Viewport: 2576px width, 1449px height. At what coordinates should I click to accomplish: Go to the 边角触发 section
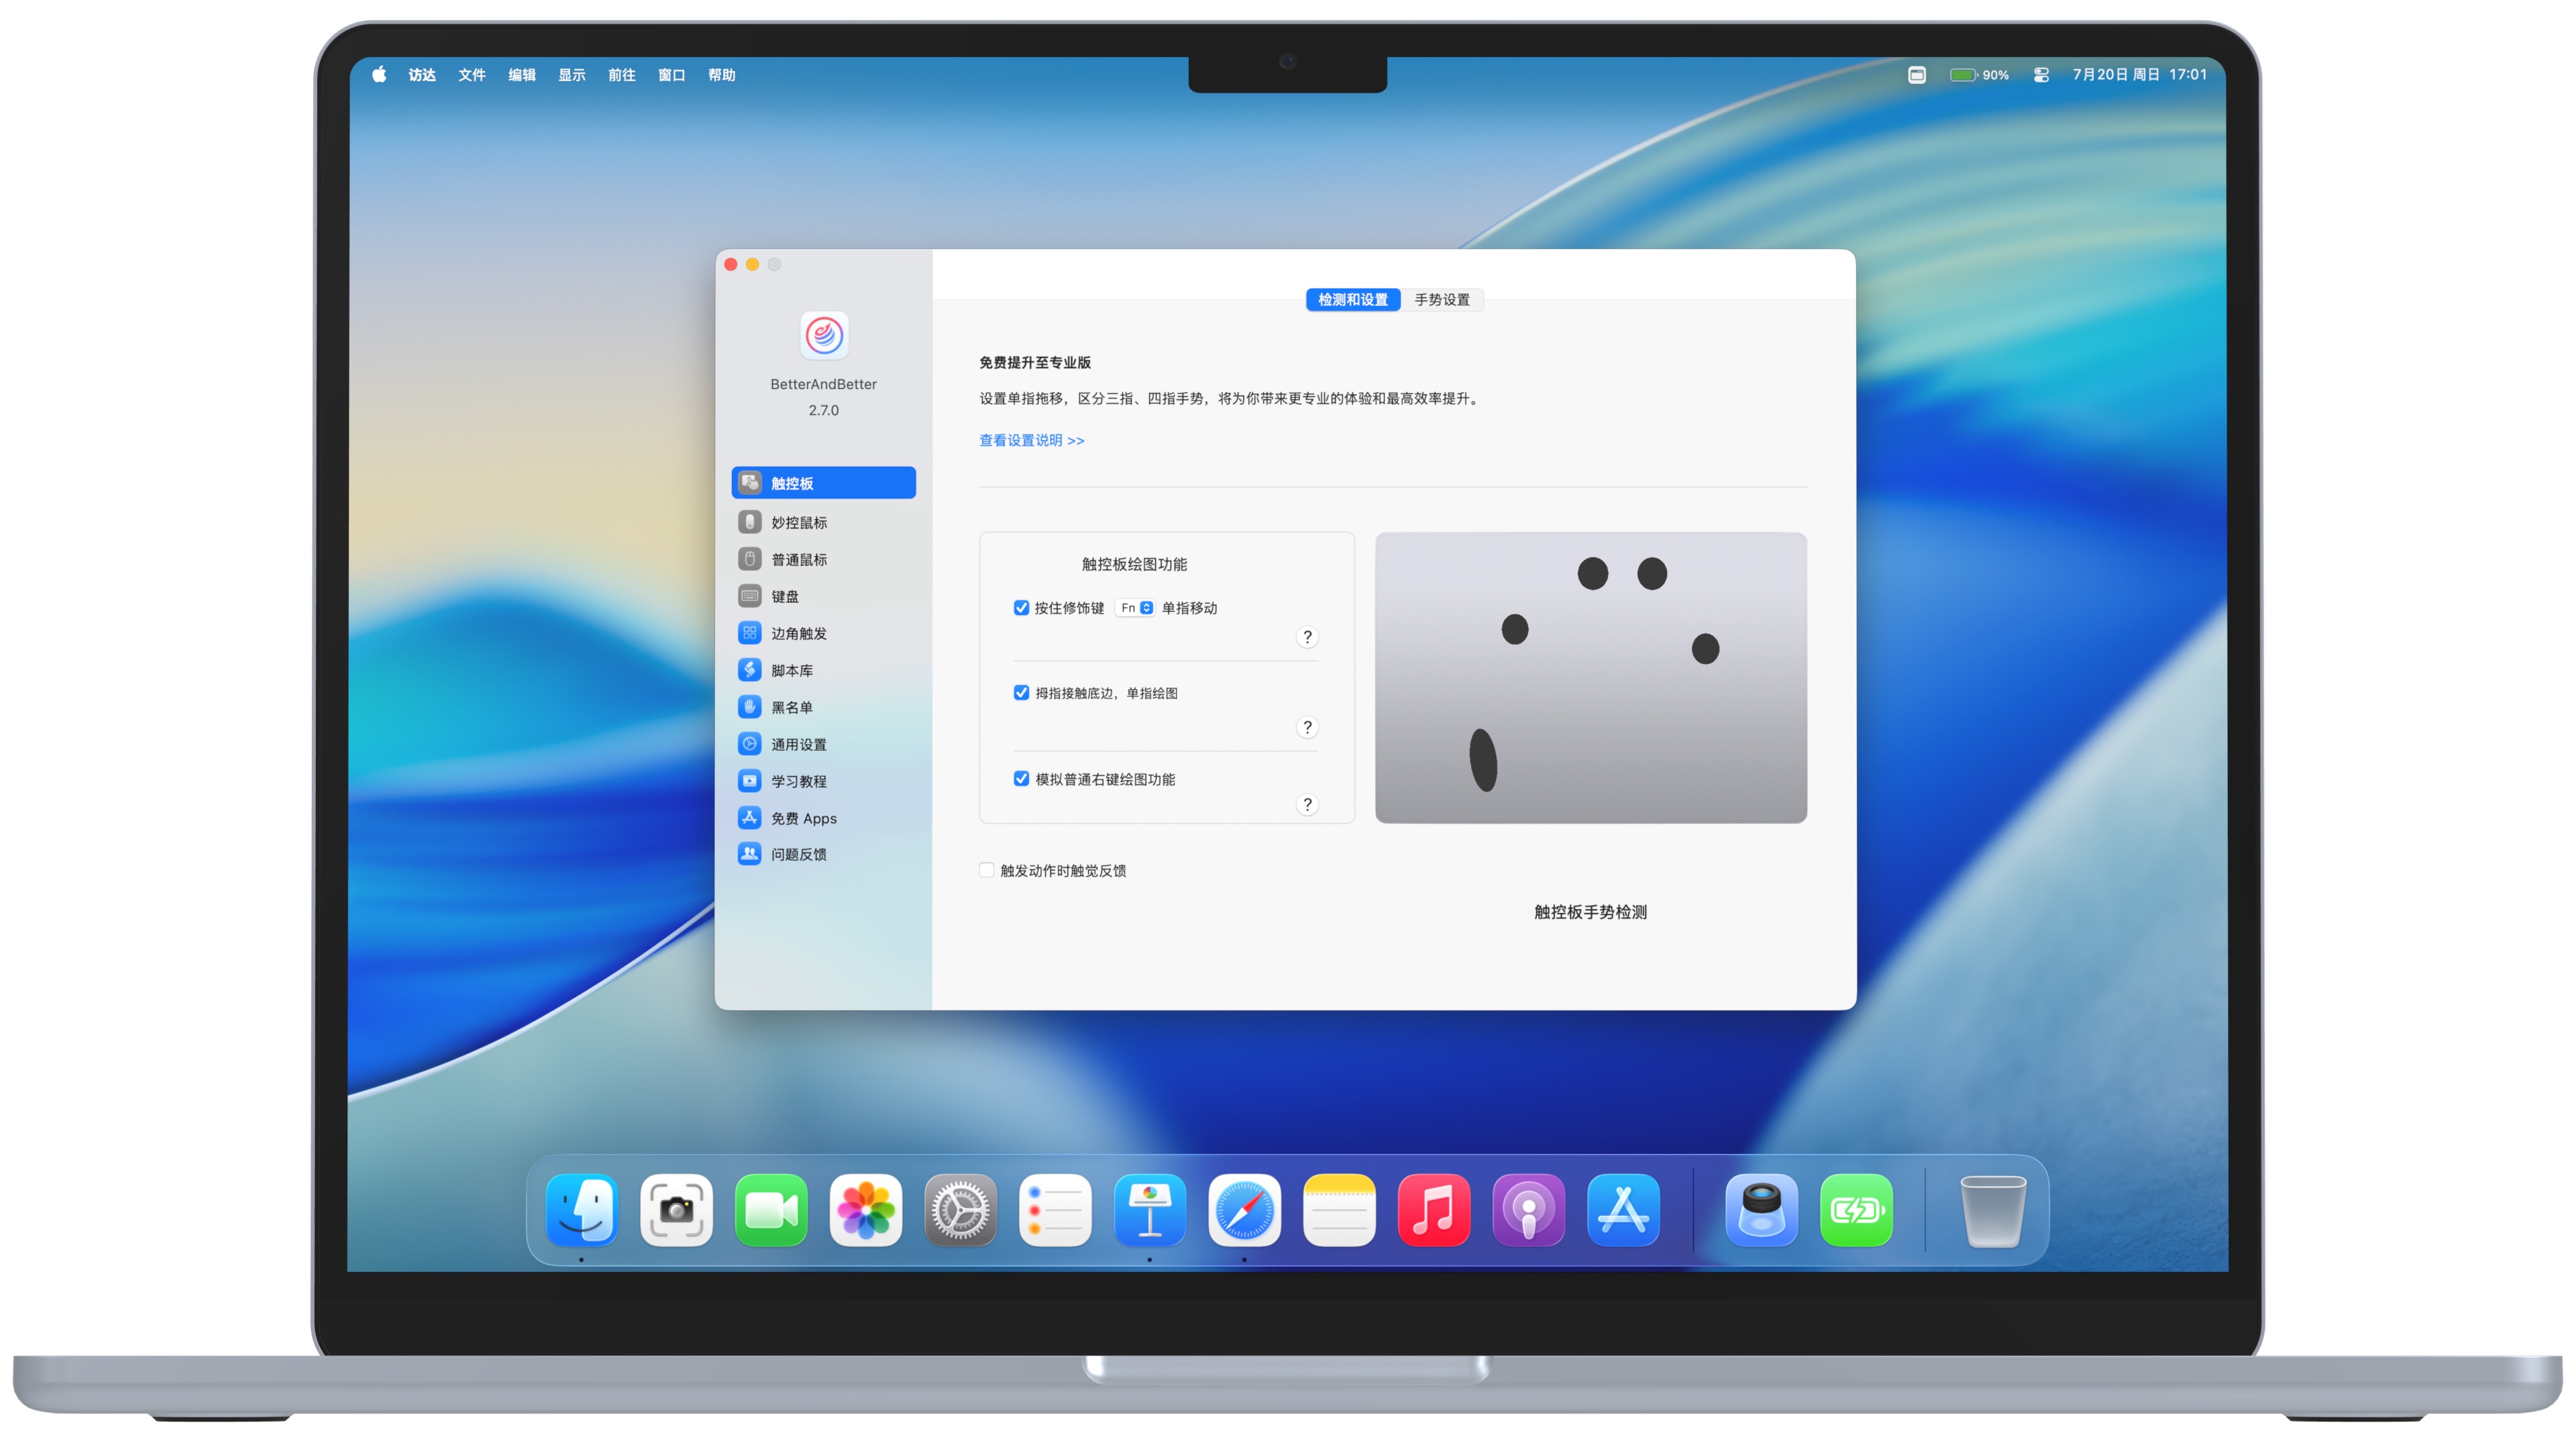point(798,633)
